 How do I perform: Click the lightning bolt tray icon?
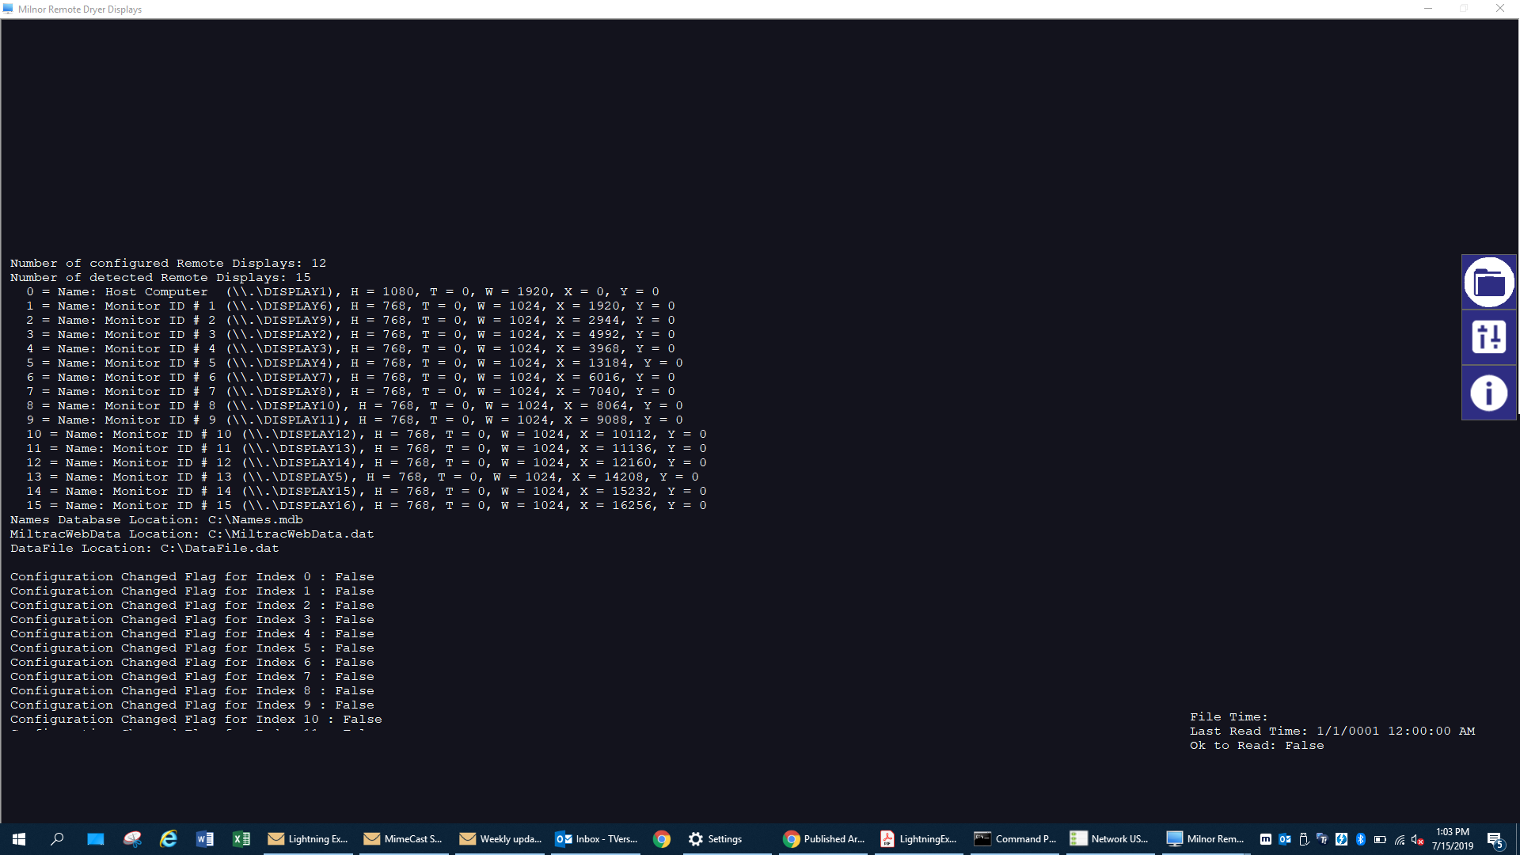pos(1341,839)
